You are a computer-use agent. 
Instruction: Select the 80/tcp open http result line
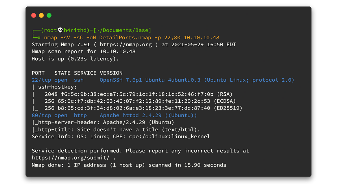(114, 115)
